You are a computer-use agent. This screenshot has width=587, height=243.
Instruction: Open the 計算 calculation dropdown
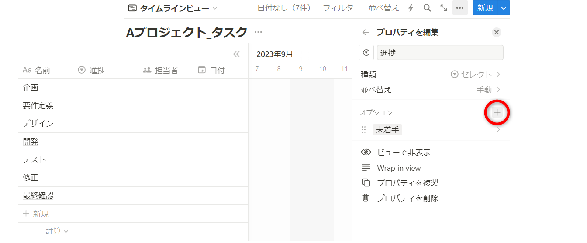[x=57, y=231]
